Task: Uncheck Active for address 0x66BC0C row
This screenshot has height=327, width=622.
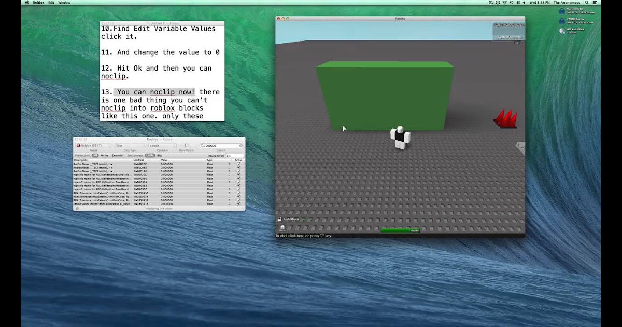Action: (238, 163)
